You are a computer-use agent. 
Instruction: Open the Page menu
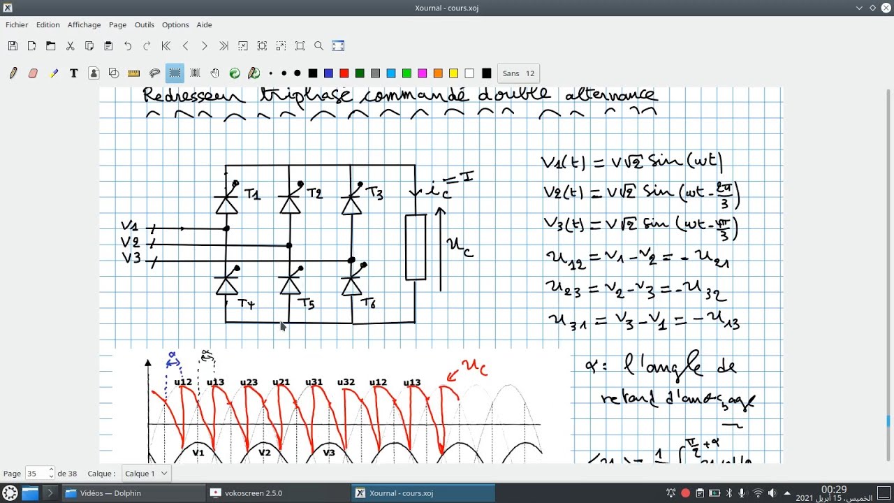(x=117, y=24)
